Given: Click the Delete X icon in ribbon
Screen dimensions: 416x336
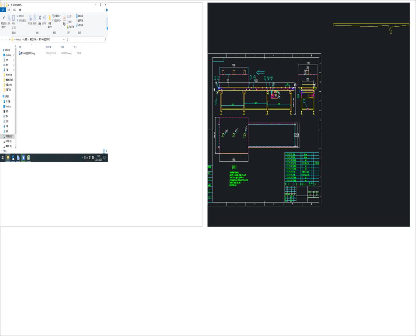Looking at the screenshot, I should coord(40,18).
